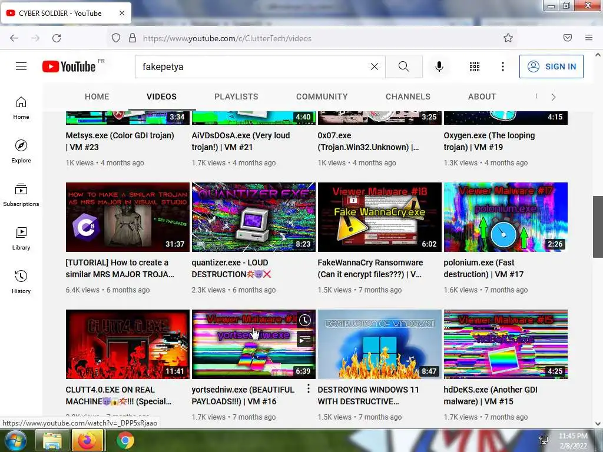Switch to the PLAYLISTS tab
The image size is (603, 452).
(236, 97)
